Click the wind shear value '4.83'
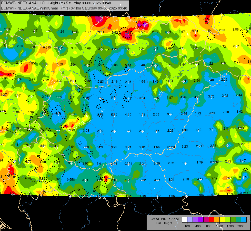 pos(57,146)
